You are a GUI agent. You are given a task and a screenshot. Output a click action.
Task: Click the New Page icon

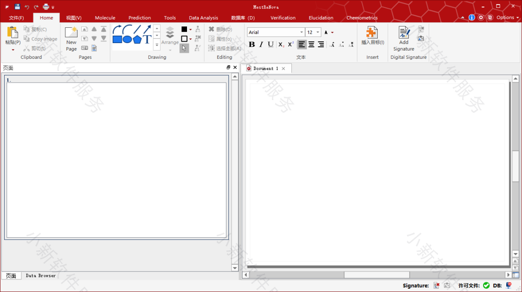(x=71, y=32)
